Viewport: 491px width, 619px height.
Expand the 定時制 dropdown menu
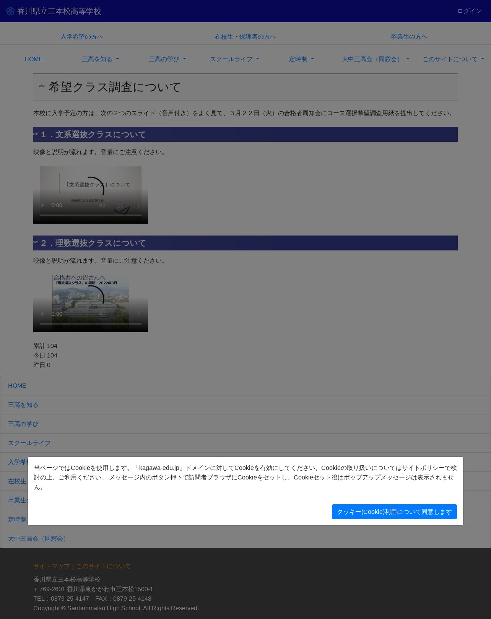(302, 59)
